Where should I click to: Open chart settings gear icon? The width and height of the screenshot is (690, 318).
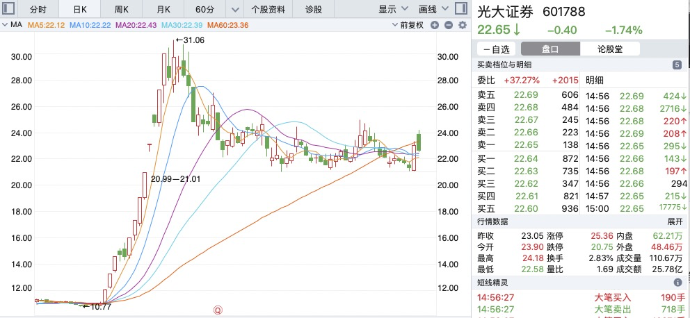463,25
